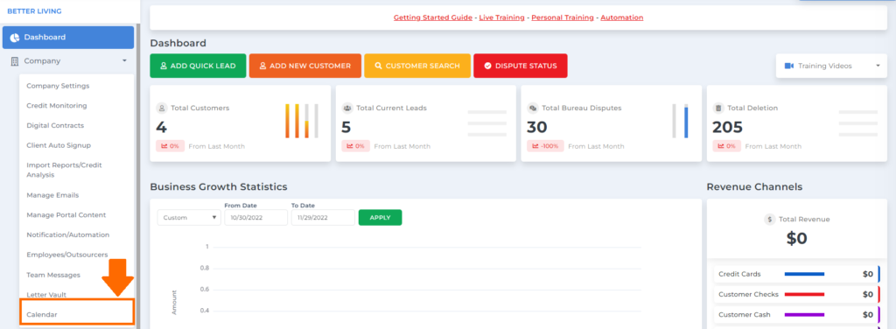This screenshot has width=896, height=329.
Task: Click the Total Current Leads group icon
Action: (346, 108)
